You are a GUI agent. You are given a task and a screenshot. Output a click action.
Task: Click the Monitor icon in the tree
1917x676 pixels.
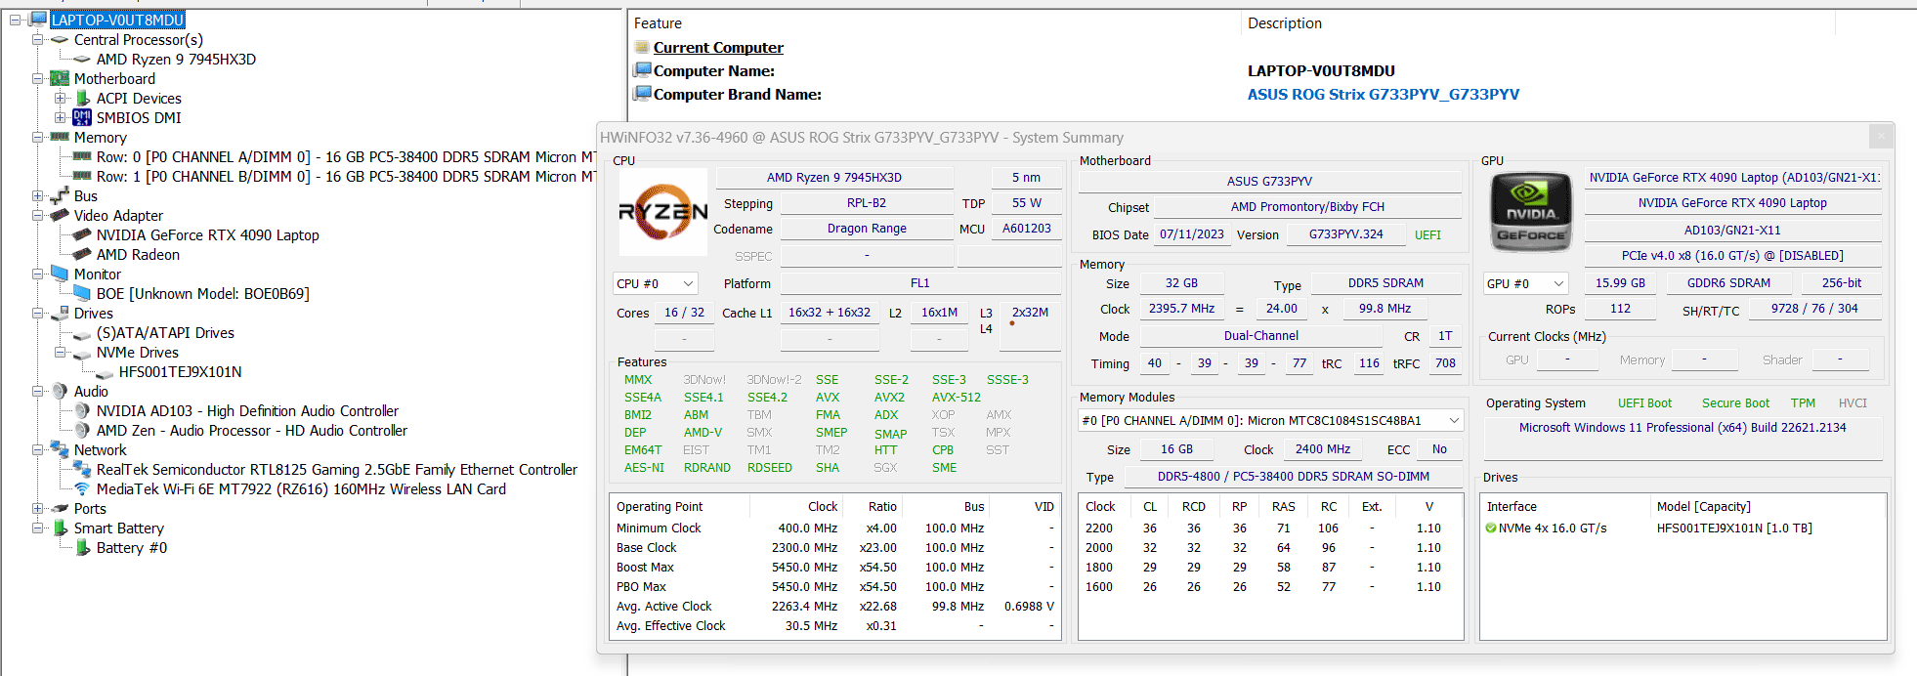60,274
